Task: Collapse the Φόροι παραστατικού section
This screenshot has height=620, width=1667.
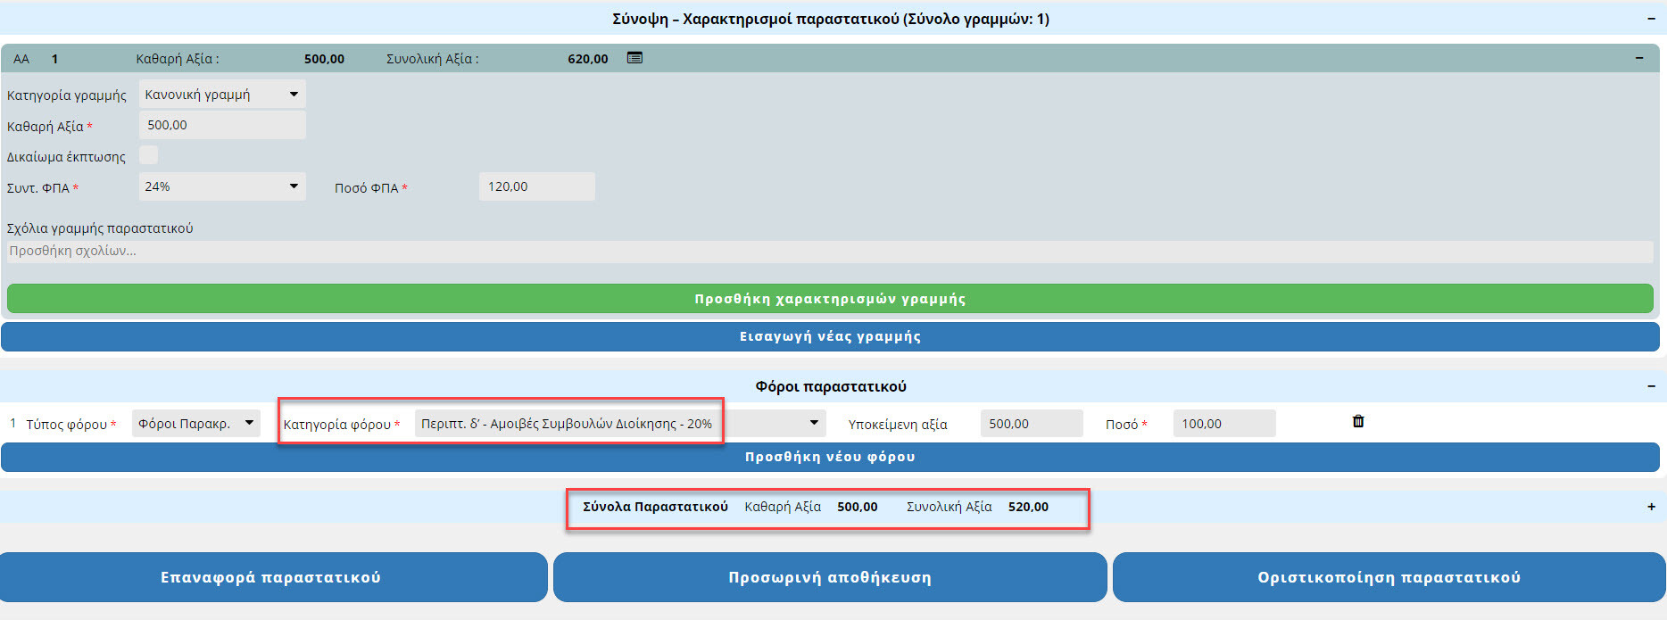Action: click(x=1651, y=386)
